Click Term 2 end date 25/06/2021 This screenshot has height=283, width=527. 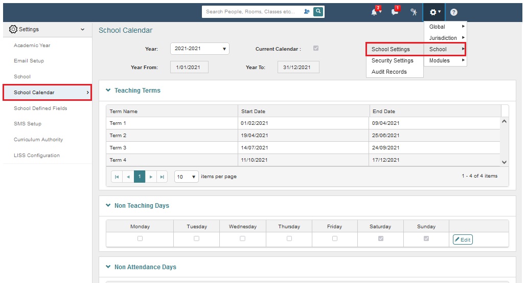(x=385, y=136)
